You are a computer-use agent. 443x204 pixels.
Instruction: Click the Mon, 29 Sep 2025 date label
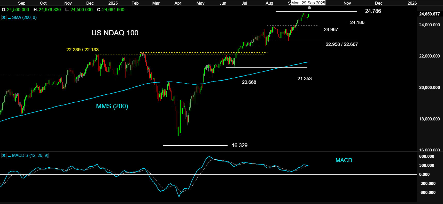[308, 3]
